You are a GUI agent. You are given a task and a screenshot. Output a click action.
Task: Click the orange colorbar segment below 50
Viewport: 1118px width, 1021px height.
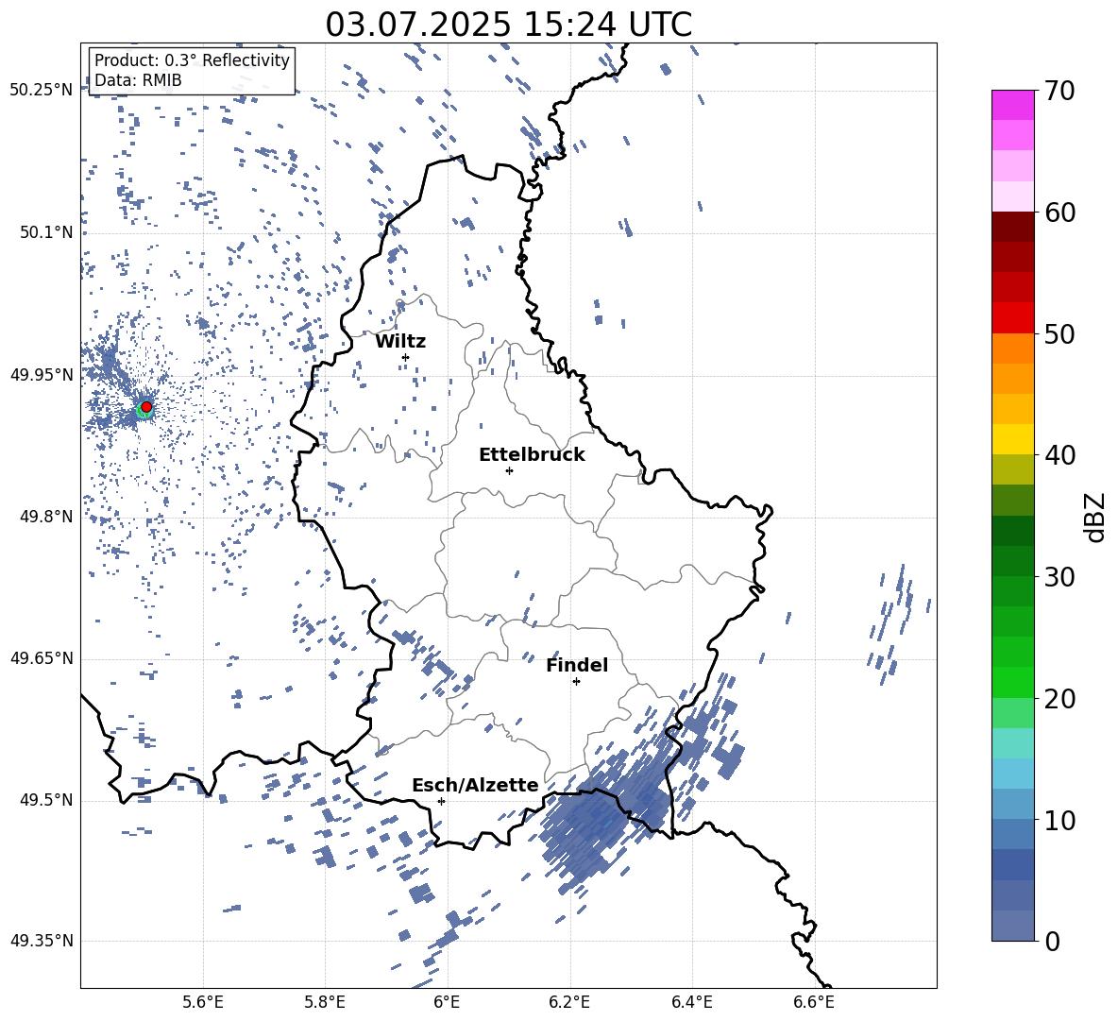click(1012, 349)
